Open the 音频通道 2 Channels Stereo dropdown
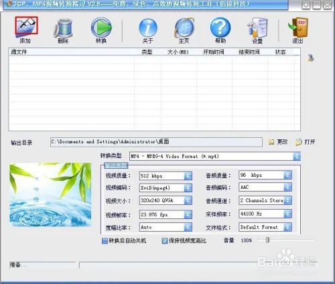Viewport: 335px width, 284px height. point(287,200)
